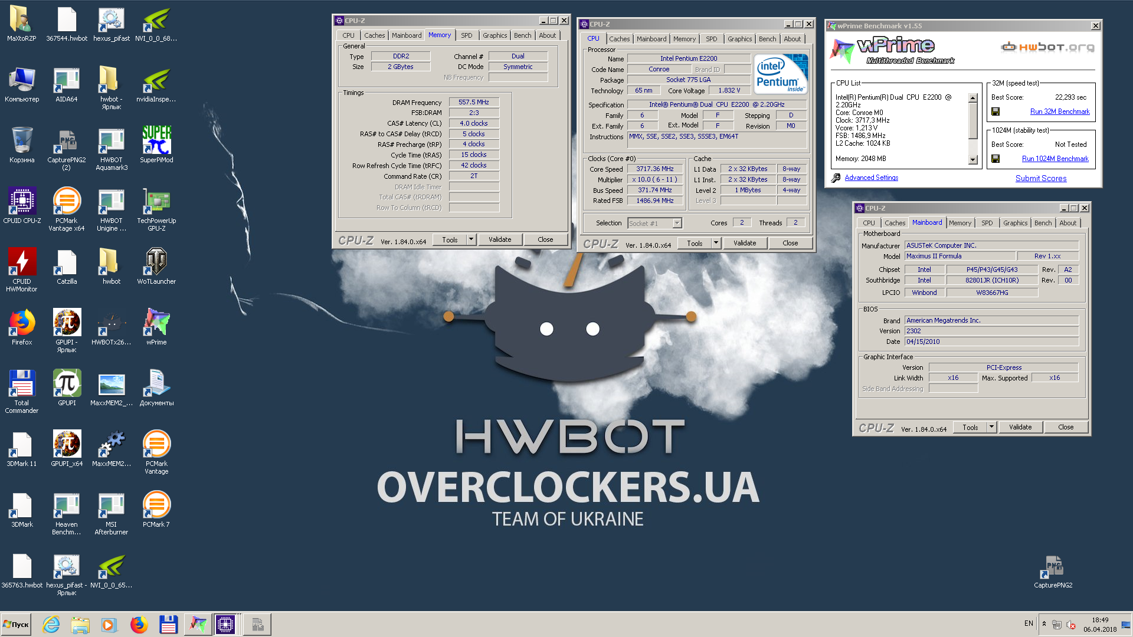Open the CapturePNG2 icon near tray
The width and height of the screenshot is (1133, 637).
(x=1053, y=571)
